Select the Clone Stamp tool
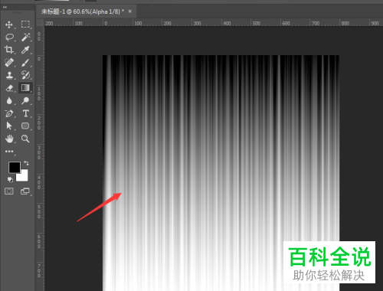Image resolution: width=383 pixels, height=291 pixels. click(x=9, y=75)
